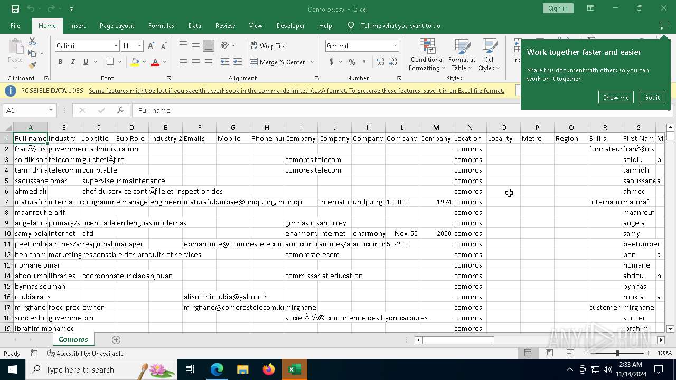Open the comments pane icon
The image size is (676, 380).
pos(664,25)
